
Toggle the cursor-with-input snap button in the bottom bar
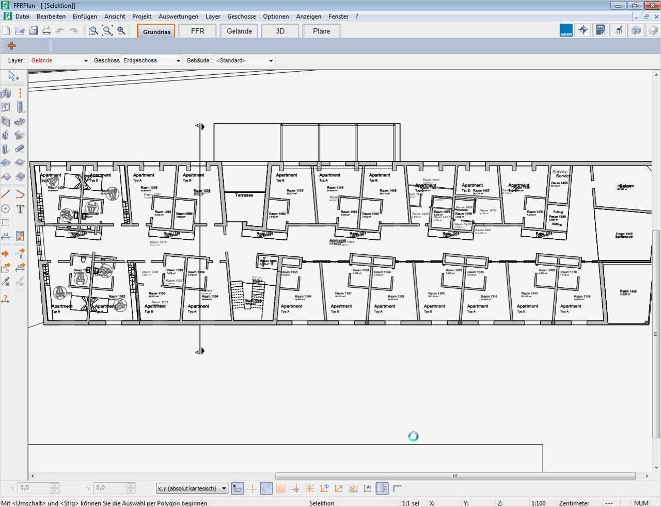[x=238, y=488]
